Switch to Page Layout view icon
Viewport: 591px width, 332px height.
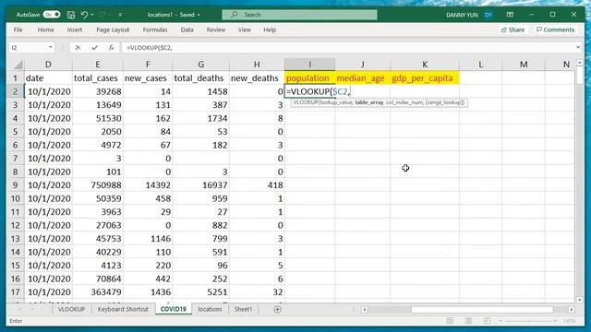coord(468,321)
